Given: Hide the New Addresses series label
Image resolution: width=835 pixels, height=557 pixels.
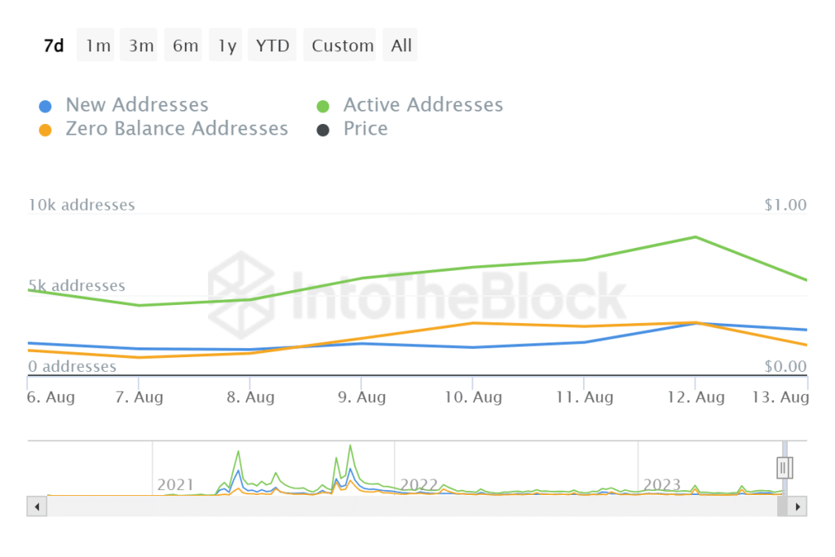Looking at the screenshot, I should pos(137,105).
